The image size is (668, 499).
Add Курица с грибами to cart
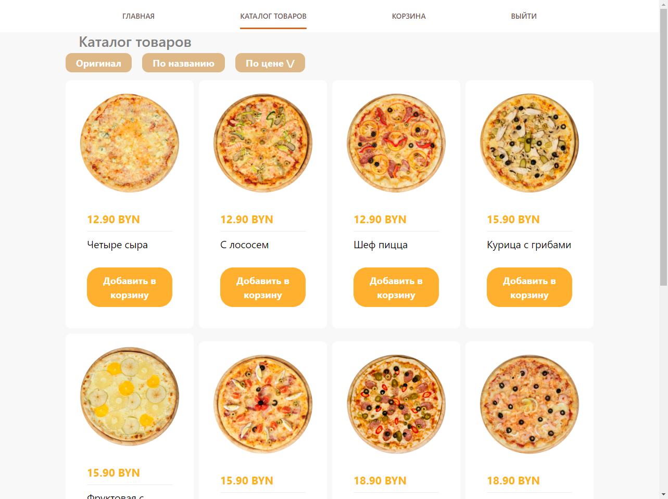530,287
